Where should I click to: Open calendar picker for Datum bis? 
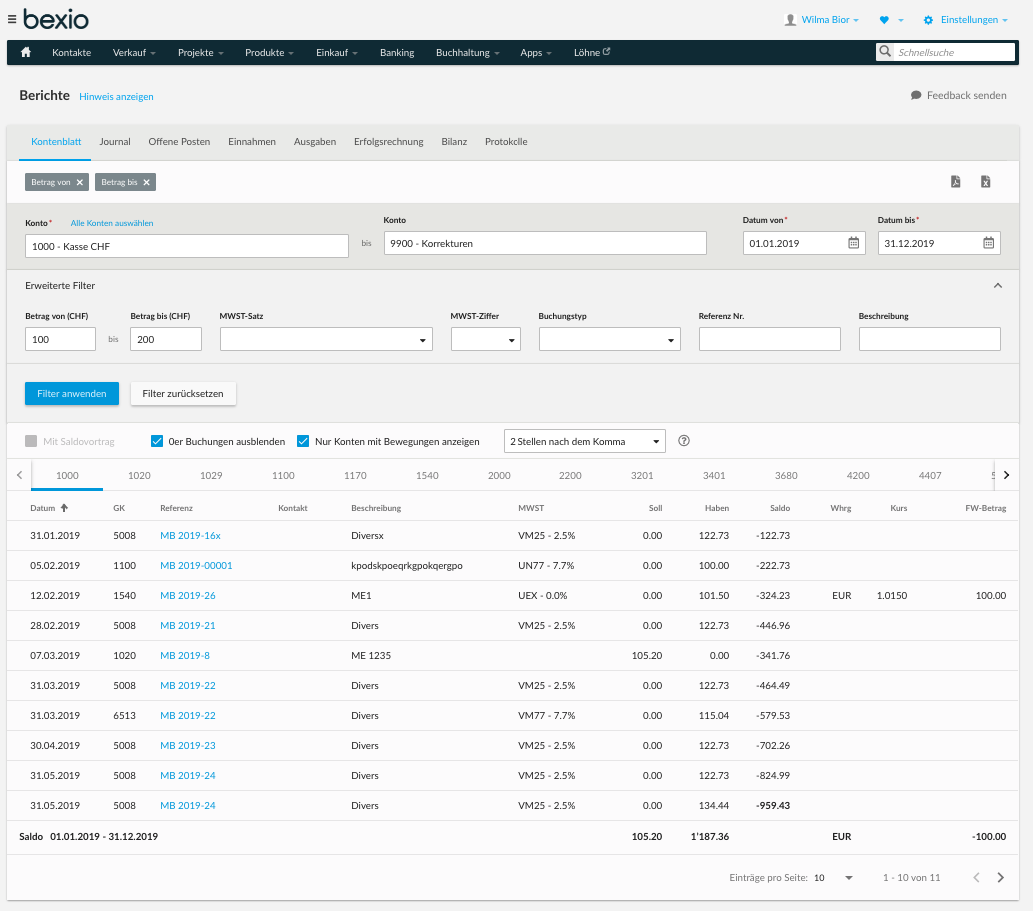pos(988,243)
